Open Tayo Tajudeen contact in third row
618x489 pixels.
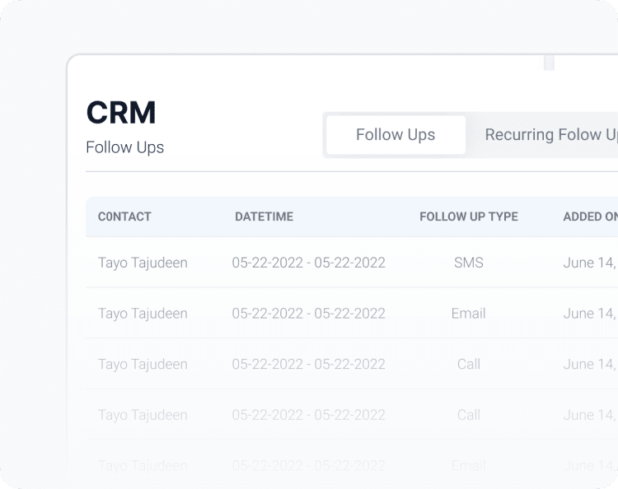tap(143, 364)
